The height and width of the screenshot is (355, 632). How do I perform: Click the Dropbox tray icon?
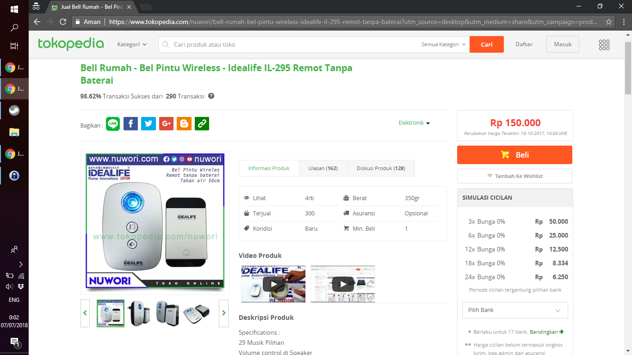[21, 287]
